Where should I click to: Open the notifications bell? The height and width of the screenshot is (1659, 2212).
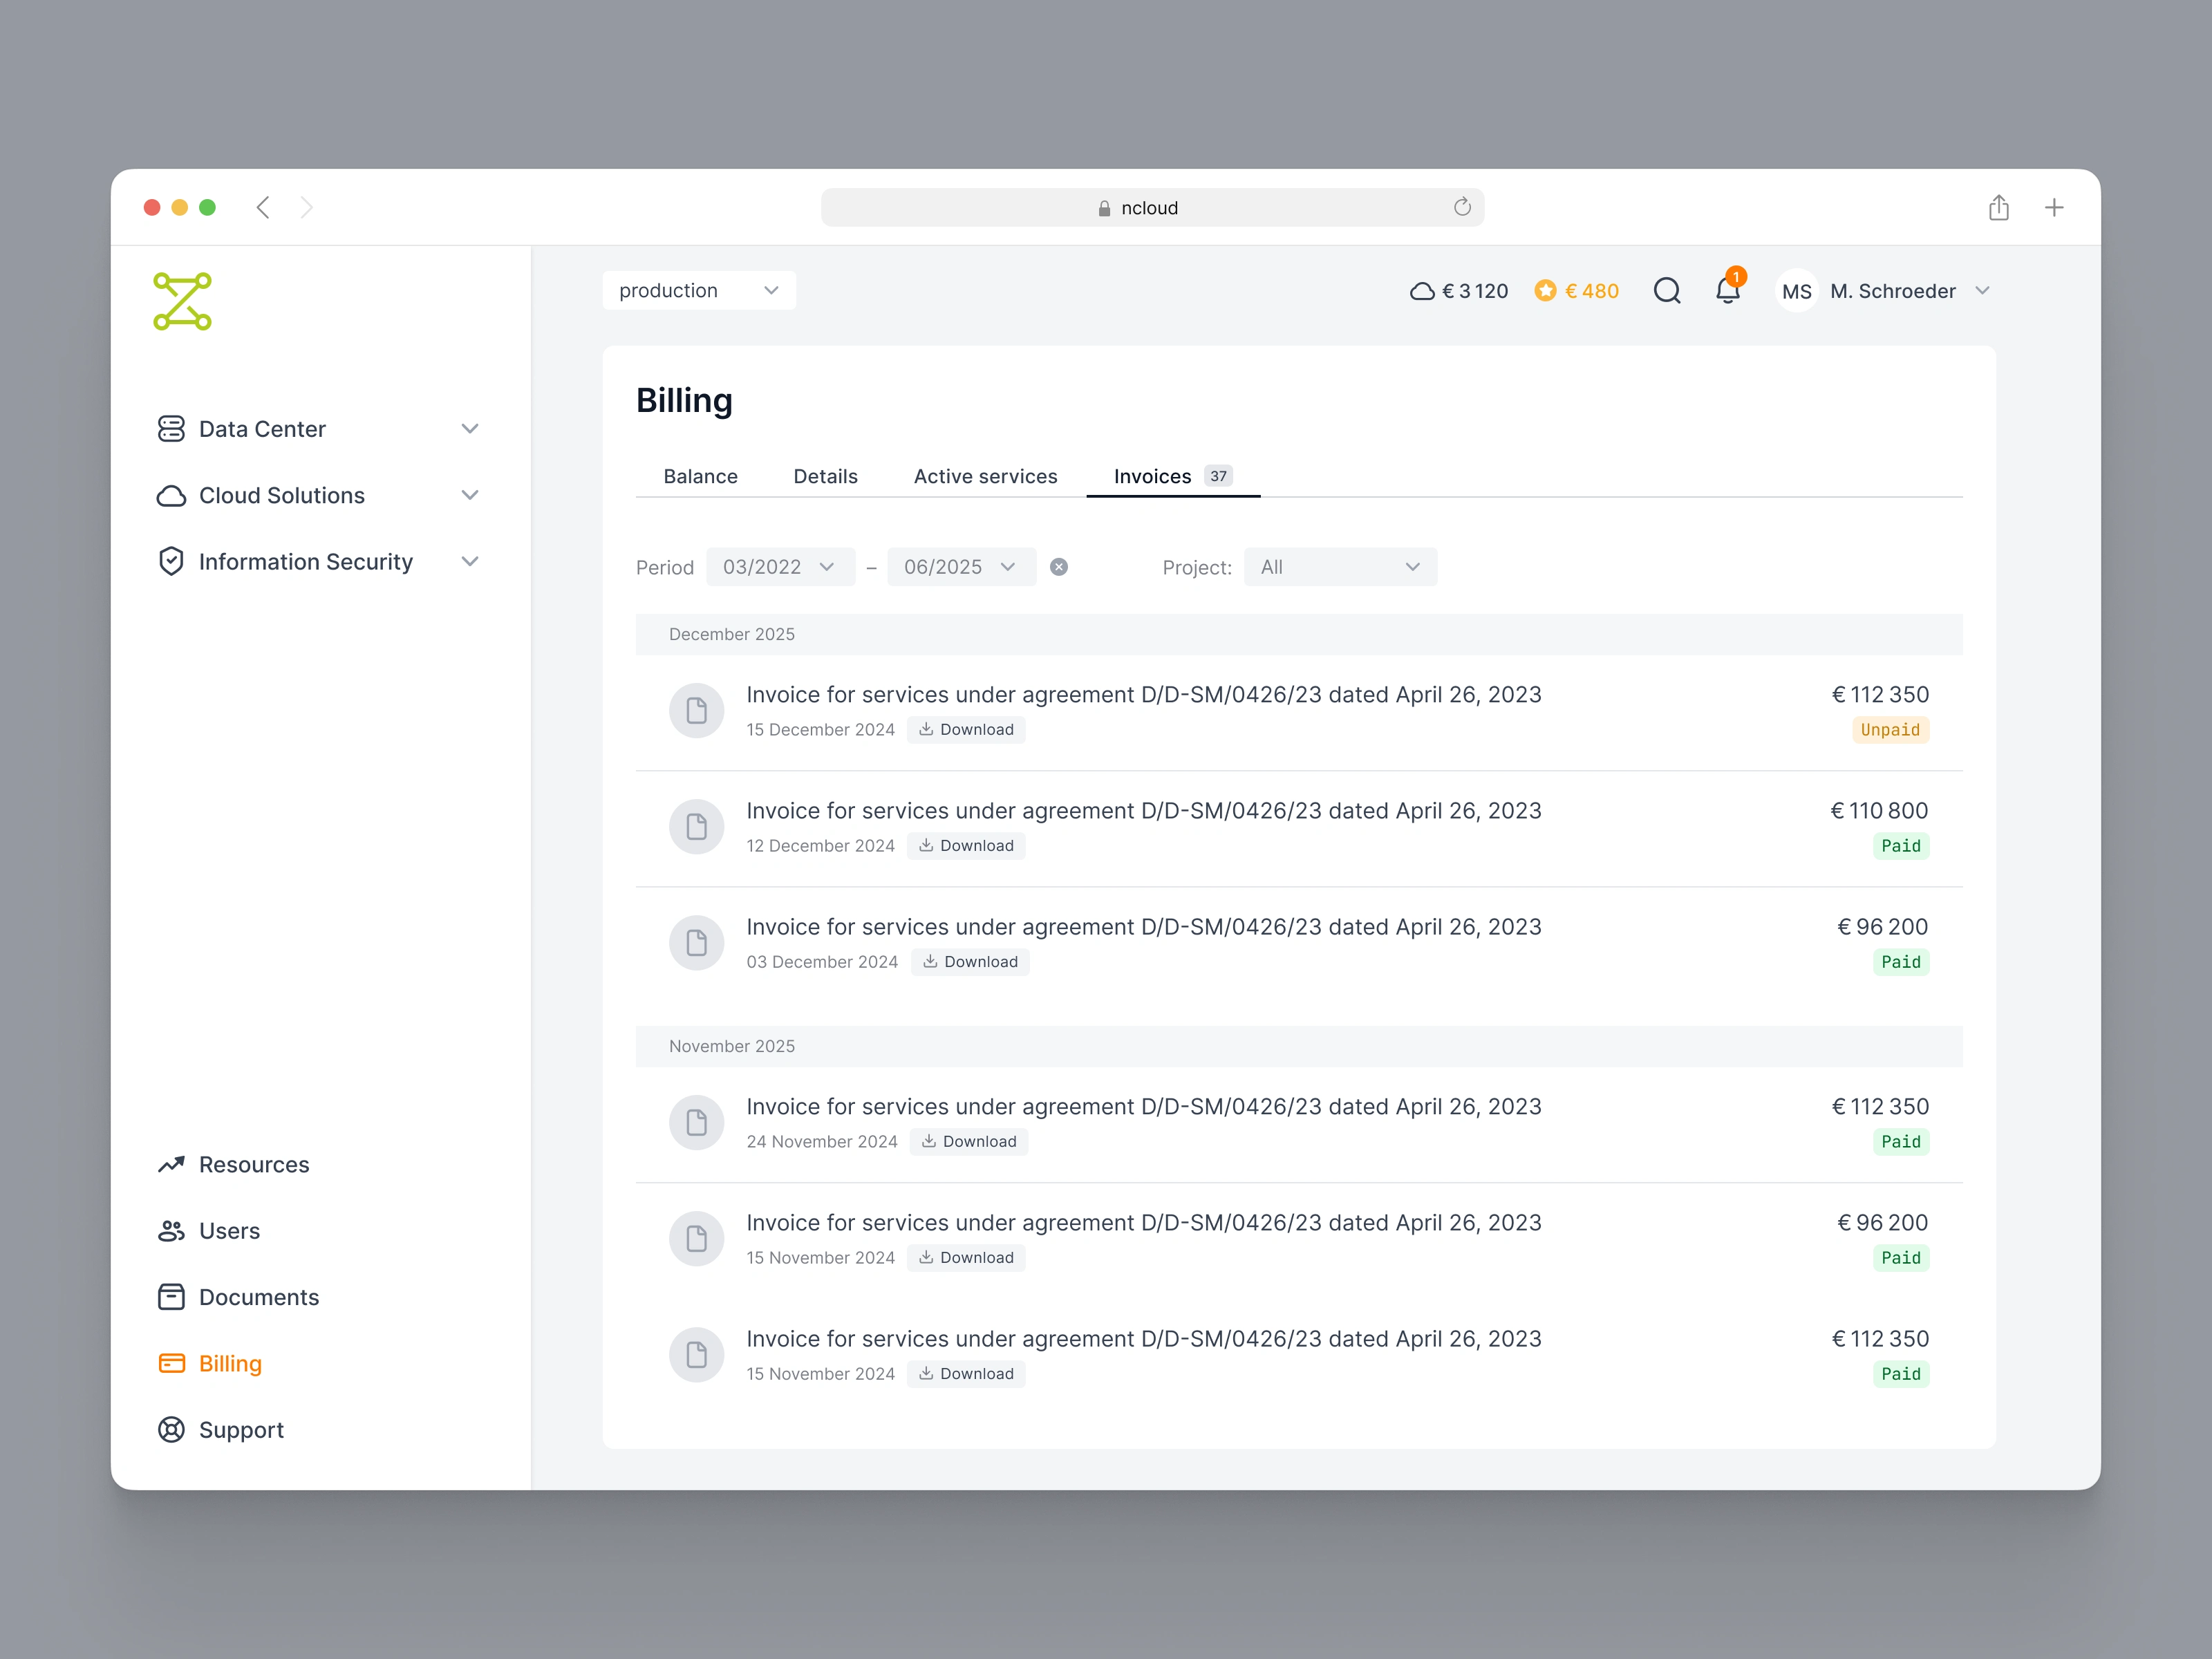coord(1727,291)
